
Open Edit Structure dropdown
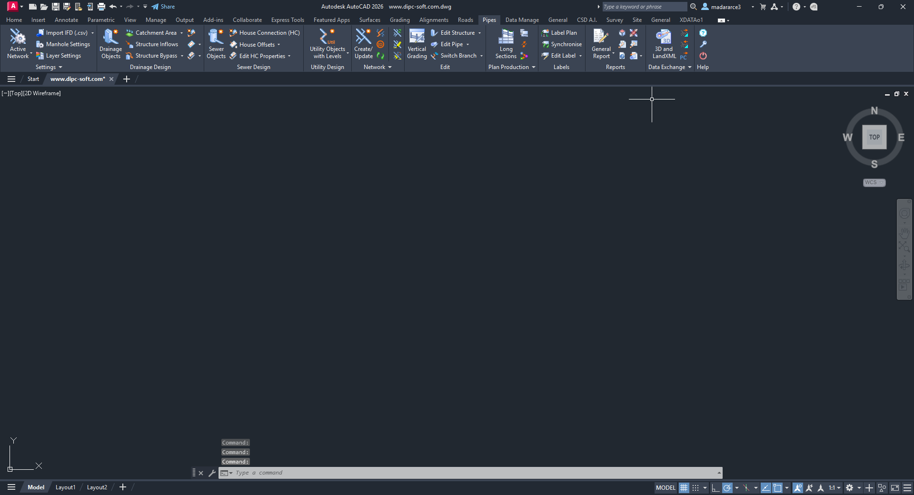point(479,33)
